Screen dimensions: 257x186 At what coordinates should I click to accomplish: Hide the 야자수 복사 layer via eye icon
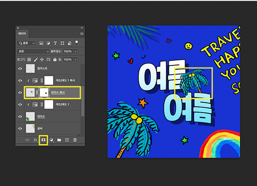[20, 93]
